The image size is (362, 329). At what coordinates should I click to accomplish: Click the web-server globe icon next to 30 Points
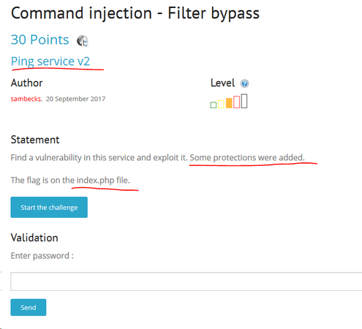point(83,41)
